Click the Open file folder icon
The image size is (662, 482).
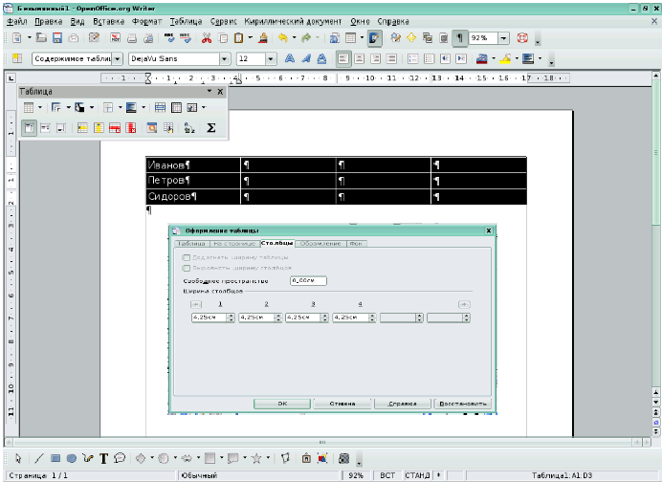click(41, 38)
